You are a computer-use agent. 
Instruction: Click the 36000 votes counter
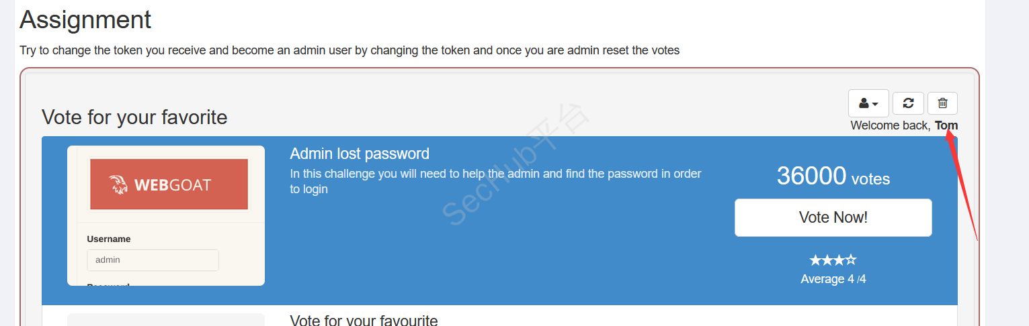click(x=833, y=176)
